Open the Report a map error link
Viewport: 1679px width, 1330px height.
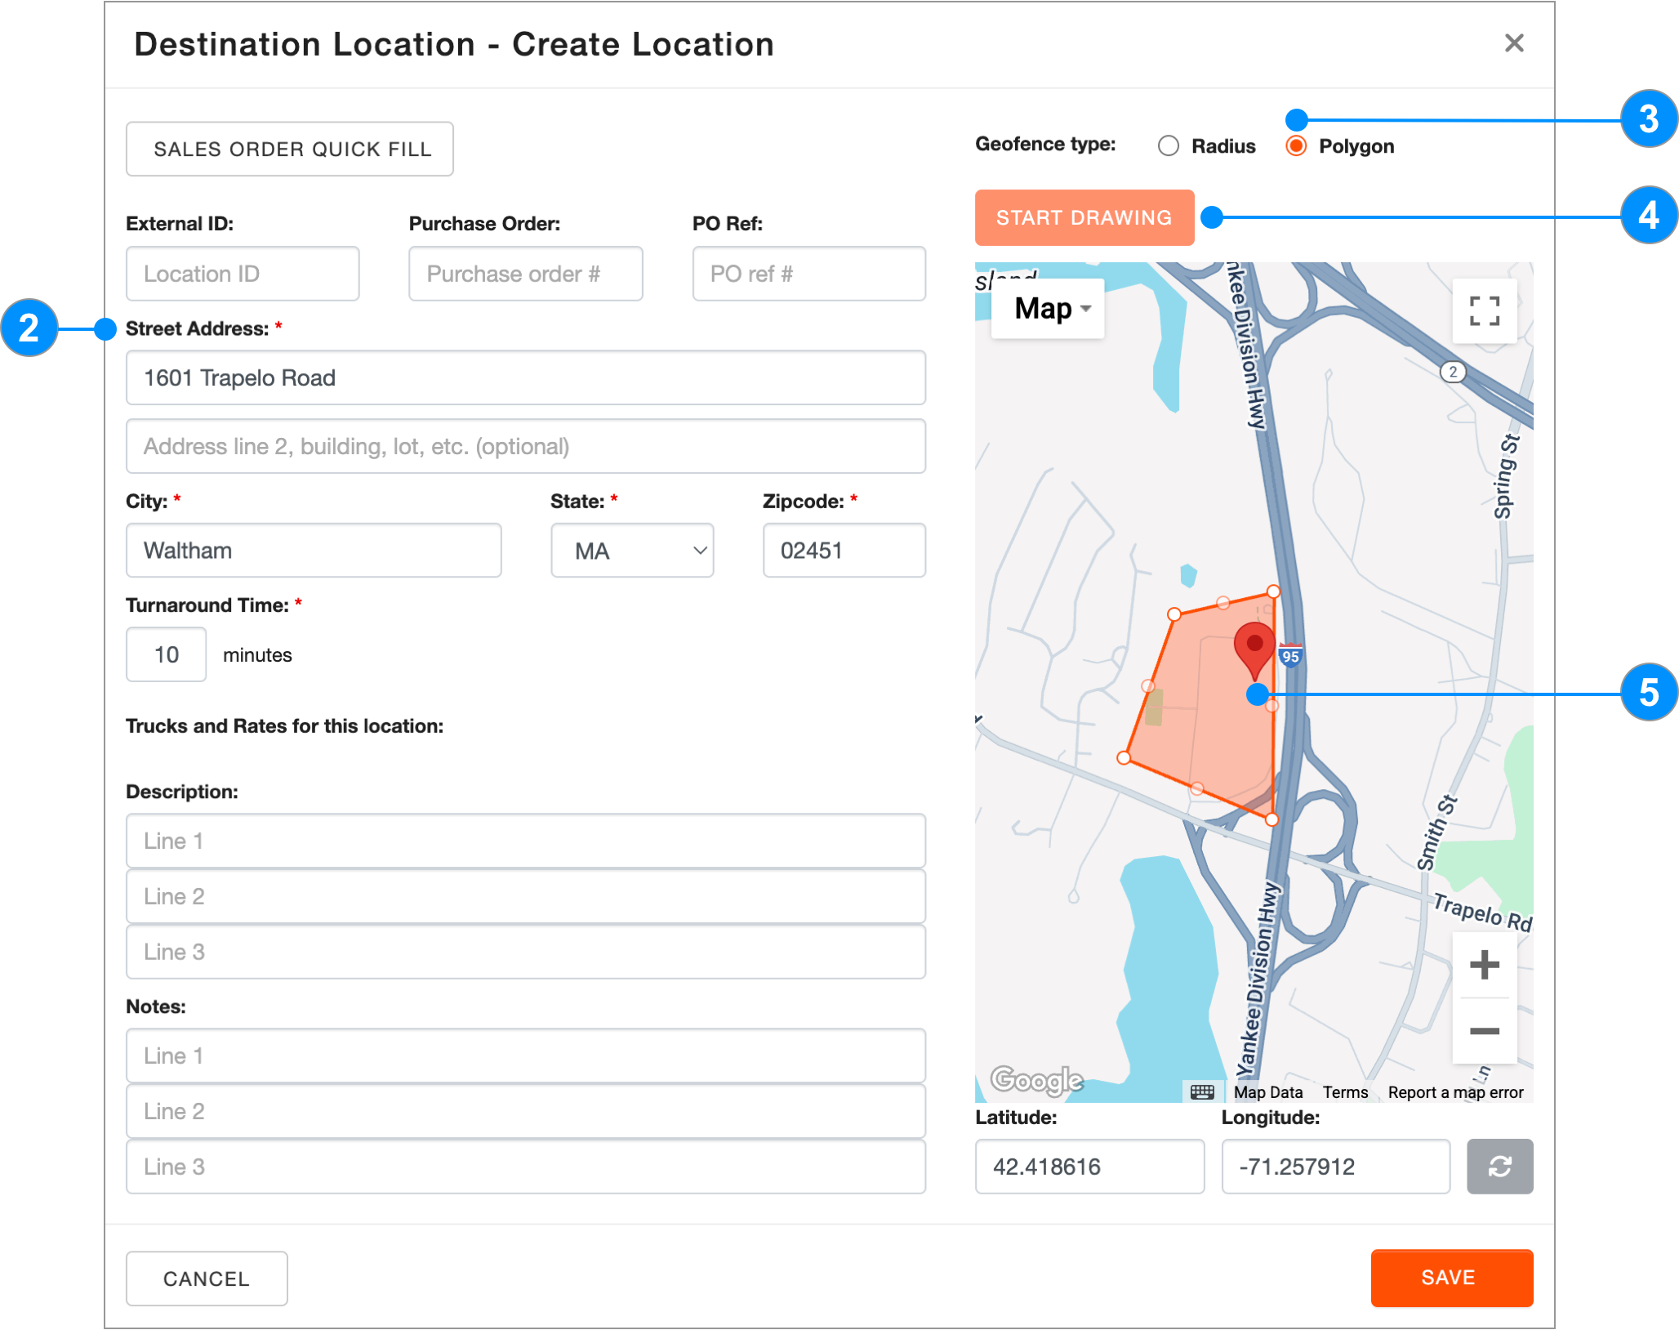point(1455,1092)
